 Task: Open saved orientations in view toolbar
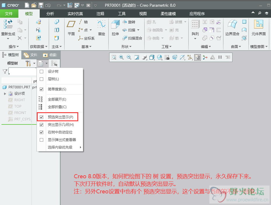(159, 57)
